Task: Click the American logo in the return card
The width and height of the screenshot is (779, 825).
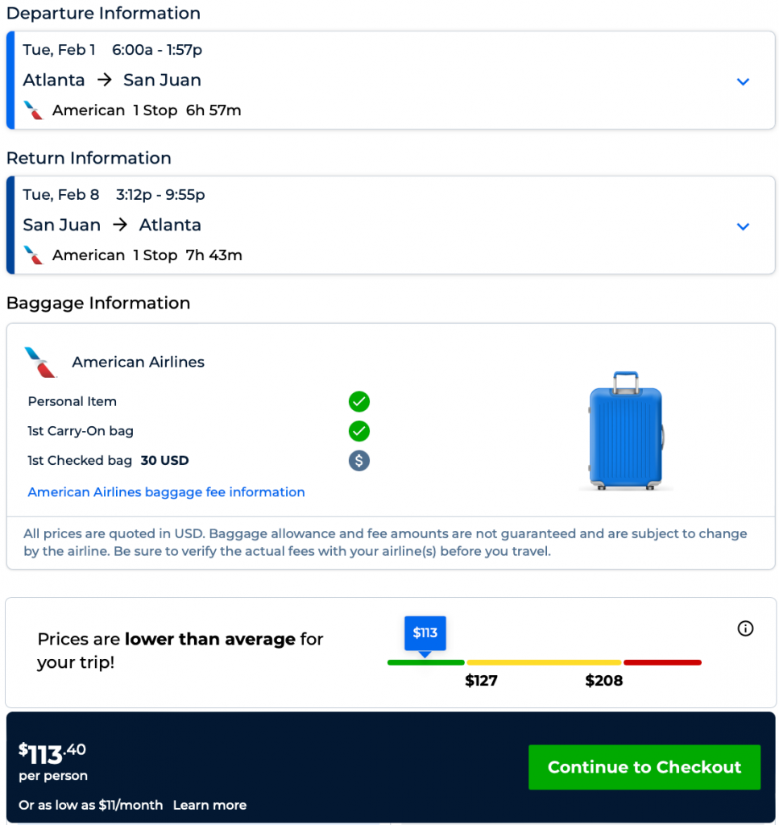Action: [x=33, y=255]
